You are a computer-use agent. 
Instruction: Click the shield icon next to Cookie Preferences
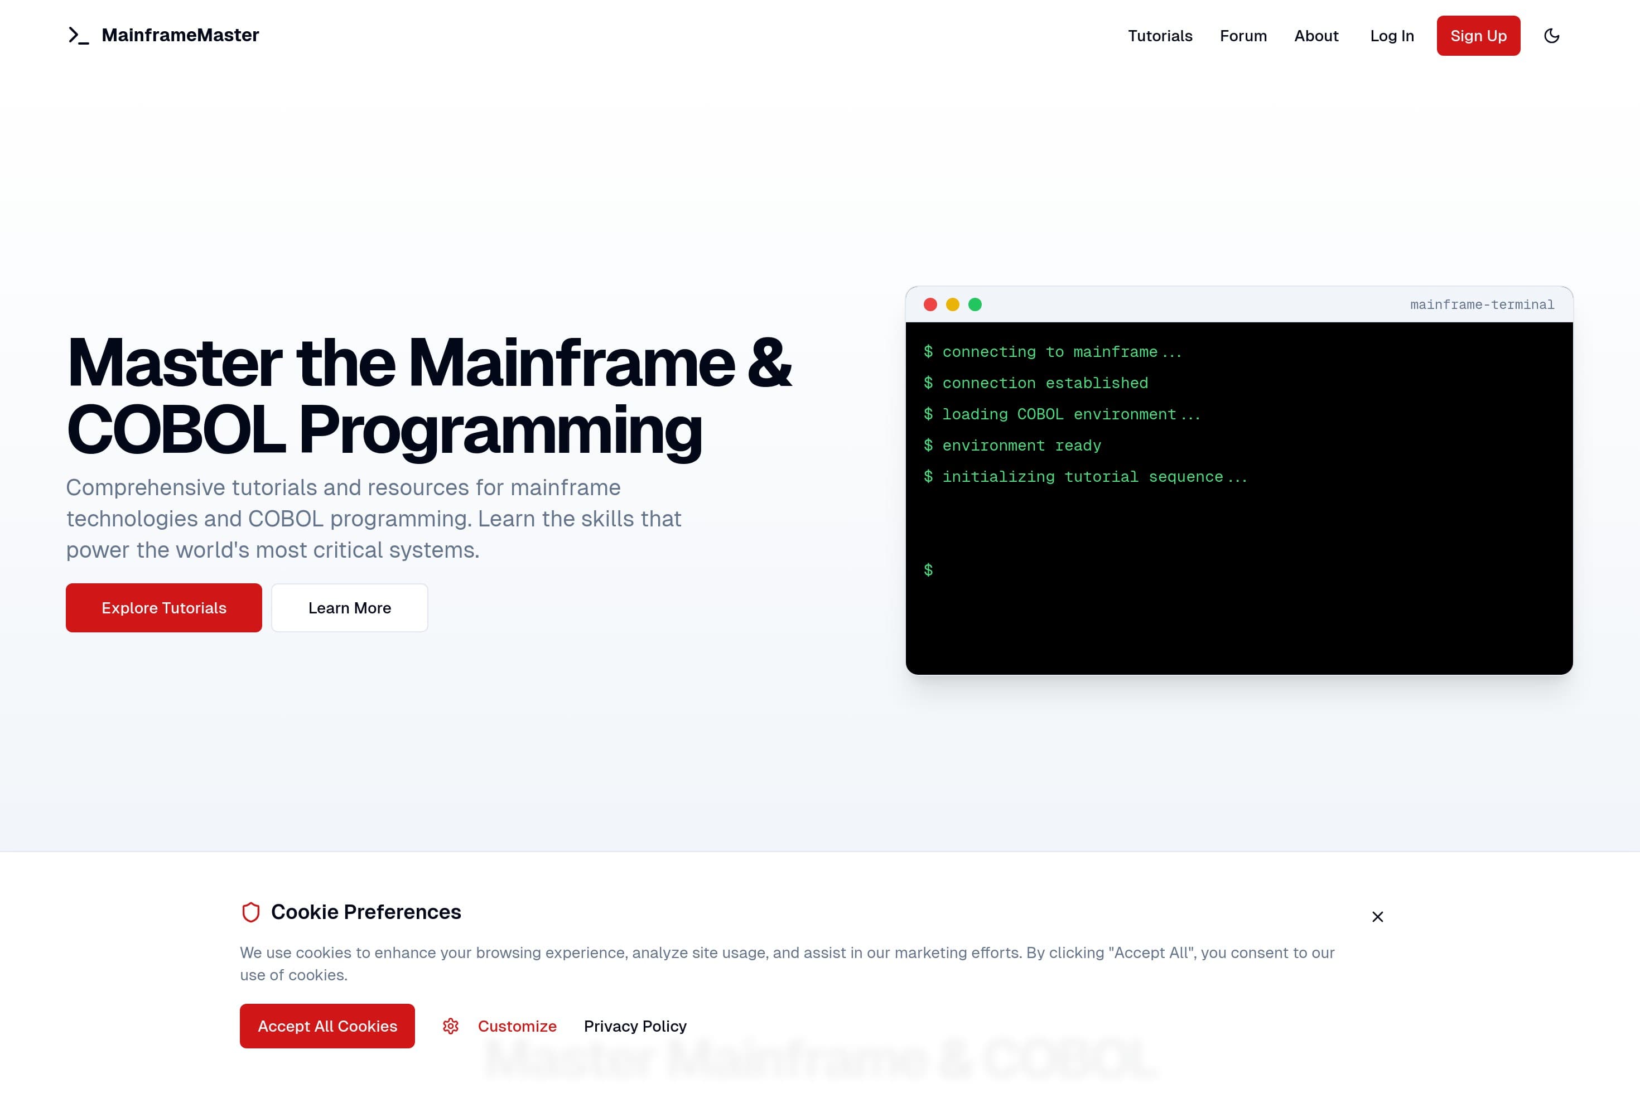click(x=251, y=912)
